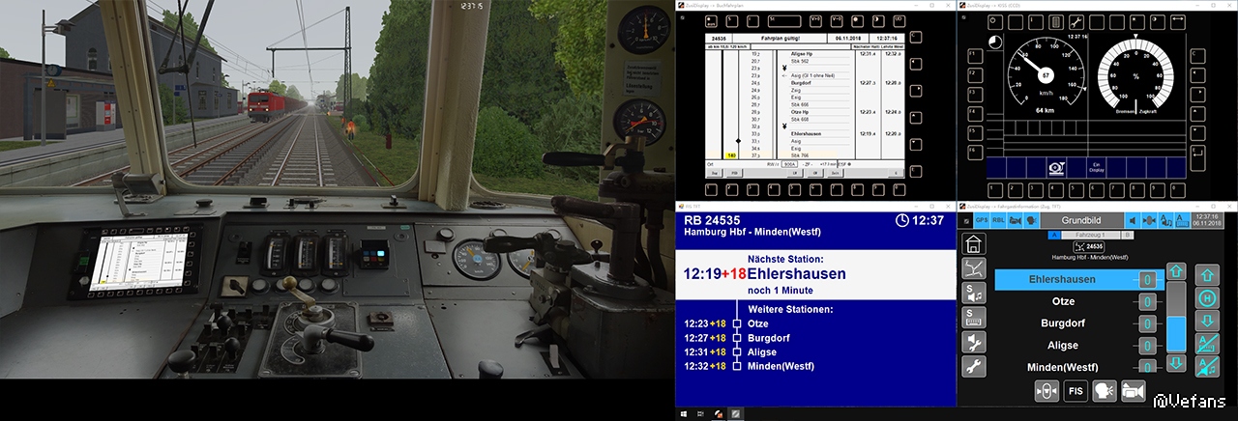This screenshot has width=1238, height=421.
Task: Disable automatic audio announcement icon
Action: pyautogui.click(x=1207, y=366)
